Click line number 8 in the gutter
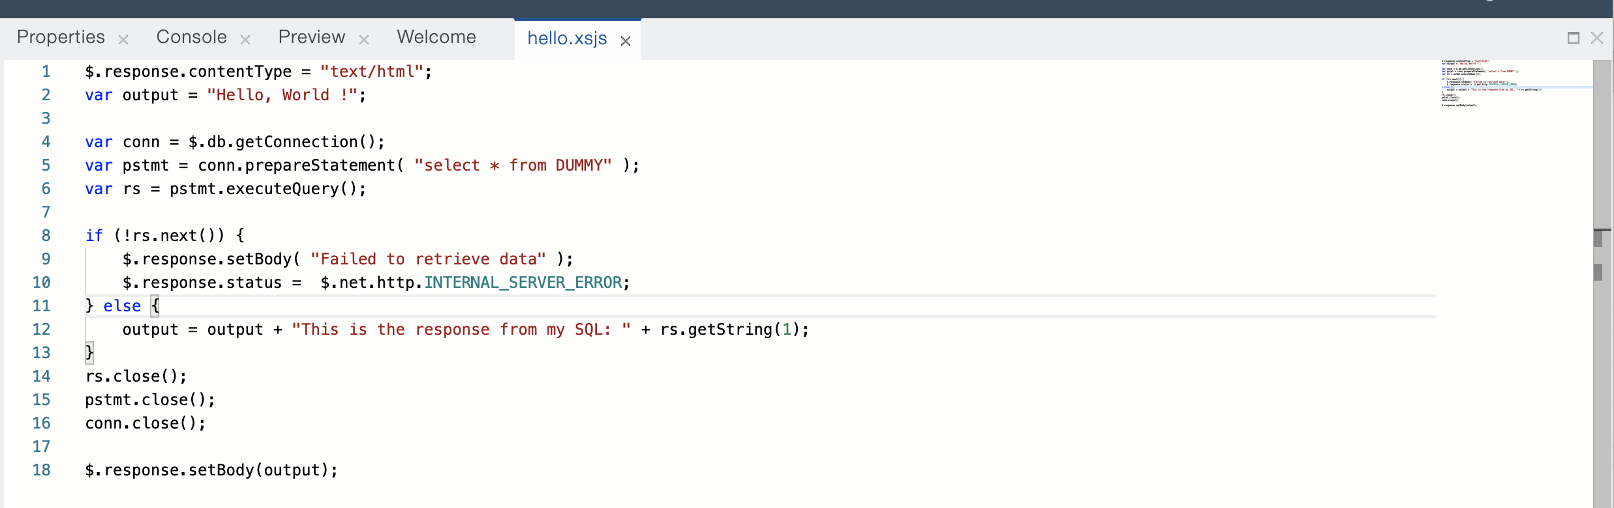1614x508 pixels. [x=46, y=236]
